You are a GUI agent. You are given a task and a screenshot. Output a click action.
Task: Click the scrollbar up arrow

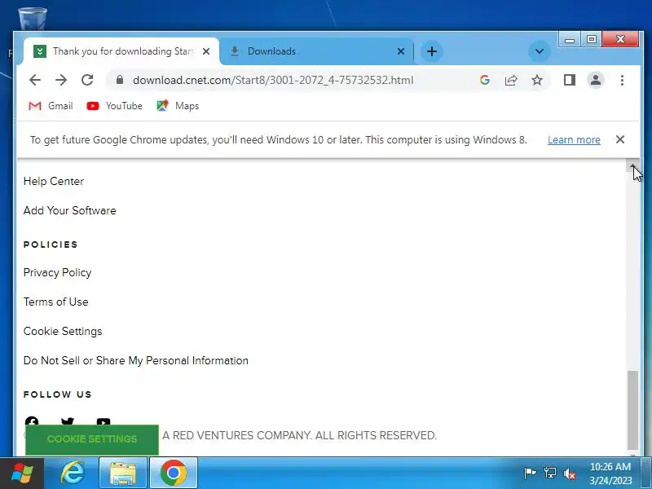(633, 166)
